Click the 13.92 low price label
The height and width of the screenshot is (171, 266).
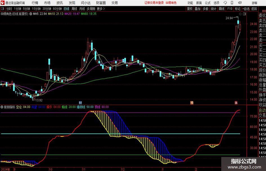click(39, 100)
